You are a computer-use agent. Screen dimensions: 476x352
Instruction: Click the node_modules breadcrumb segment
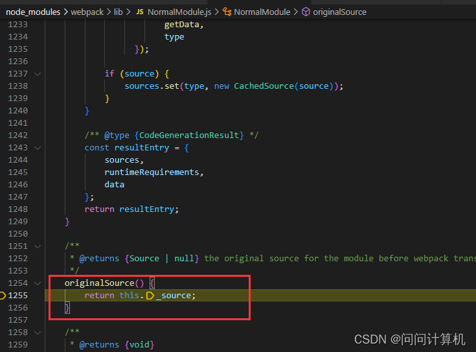(x=33, y=12)
